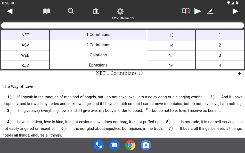This screenshot has width=245, height=153.
Task: Open the library building icon
Action: (x=96, y=11)
